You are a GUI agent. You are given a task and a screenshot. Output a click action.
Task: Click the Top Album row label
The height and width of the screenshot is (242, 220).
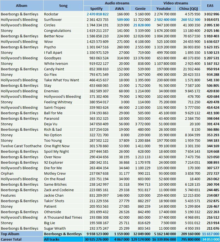[22, 234]
